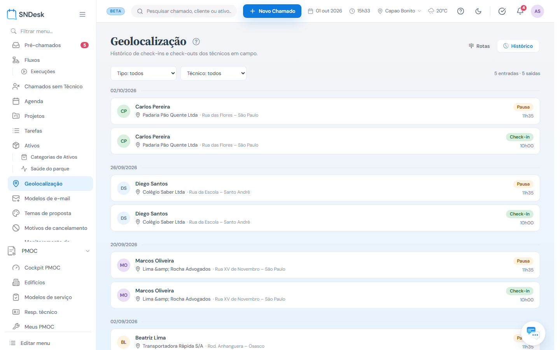Click the clock time 15h33
The width and height of the screenshot is (560, 350).
[x=360, y=11]
